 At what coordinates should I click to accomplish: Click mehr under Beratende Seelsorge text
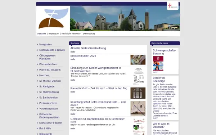(x=155, y=118)
